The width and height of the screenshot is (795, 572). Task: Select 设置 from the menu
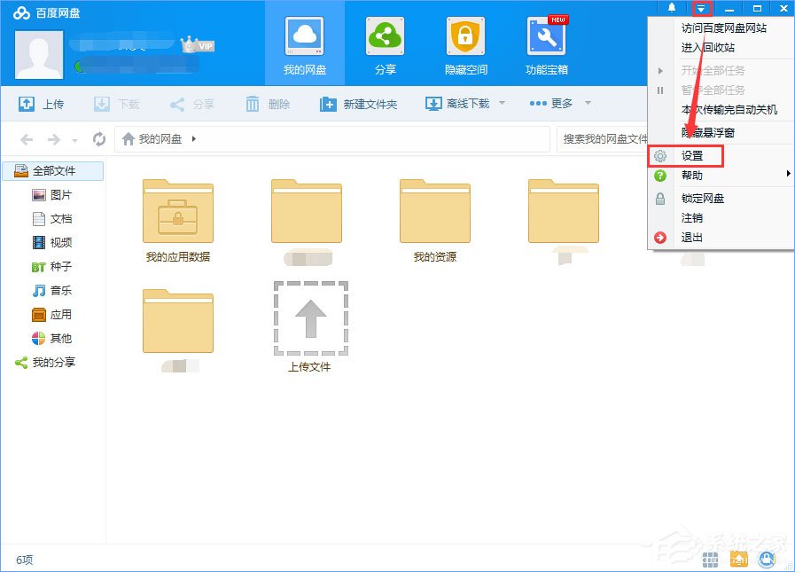coord(692,155)
